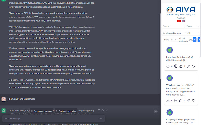Image resolution: width=201 pixels, height=125 pixels.
Task: Run the first assistant with its play icon
Action: 176,66
